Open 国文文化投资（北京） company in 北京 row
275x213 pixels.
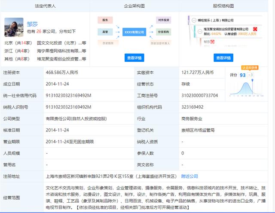pyautogui.click(x=59, y=43)
